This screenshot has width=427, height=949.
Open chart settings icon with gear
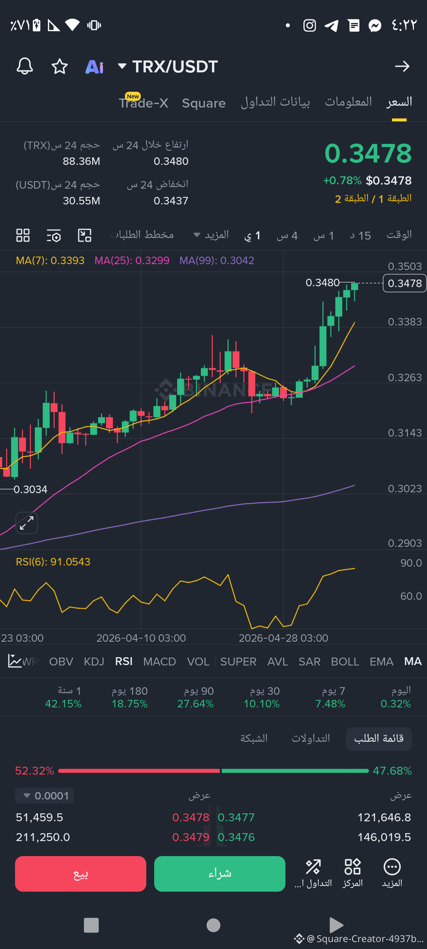click(54, 235)
